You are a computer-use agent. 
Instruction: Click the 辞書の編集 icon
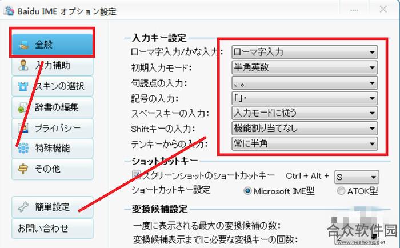click(x=23, y=107)
